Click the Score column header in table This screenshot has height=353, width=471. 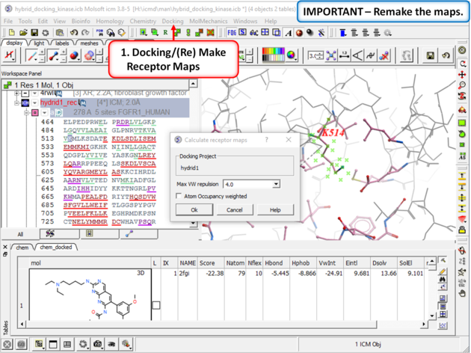(x=207, y=263)
